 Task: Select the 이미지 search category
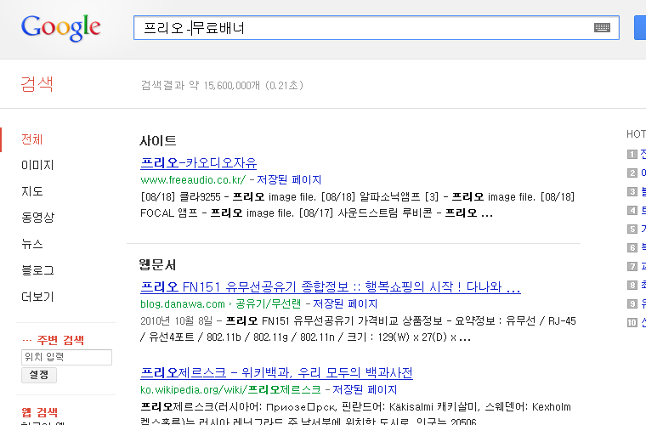coord(37,165)
